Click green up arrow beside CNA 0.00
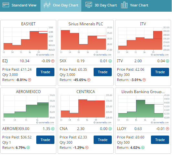This screenshot has width=172, height=155. [110, 129]
